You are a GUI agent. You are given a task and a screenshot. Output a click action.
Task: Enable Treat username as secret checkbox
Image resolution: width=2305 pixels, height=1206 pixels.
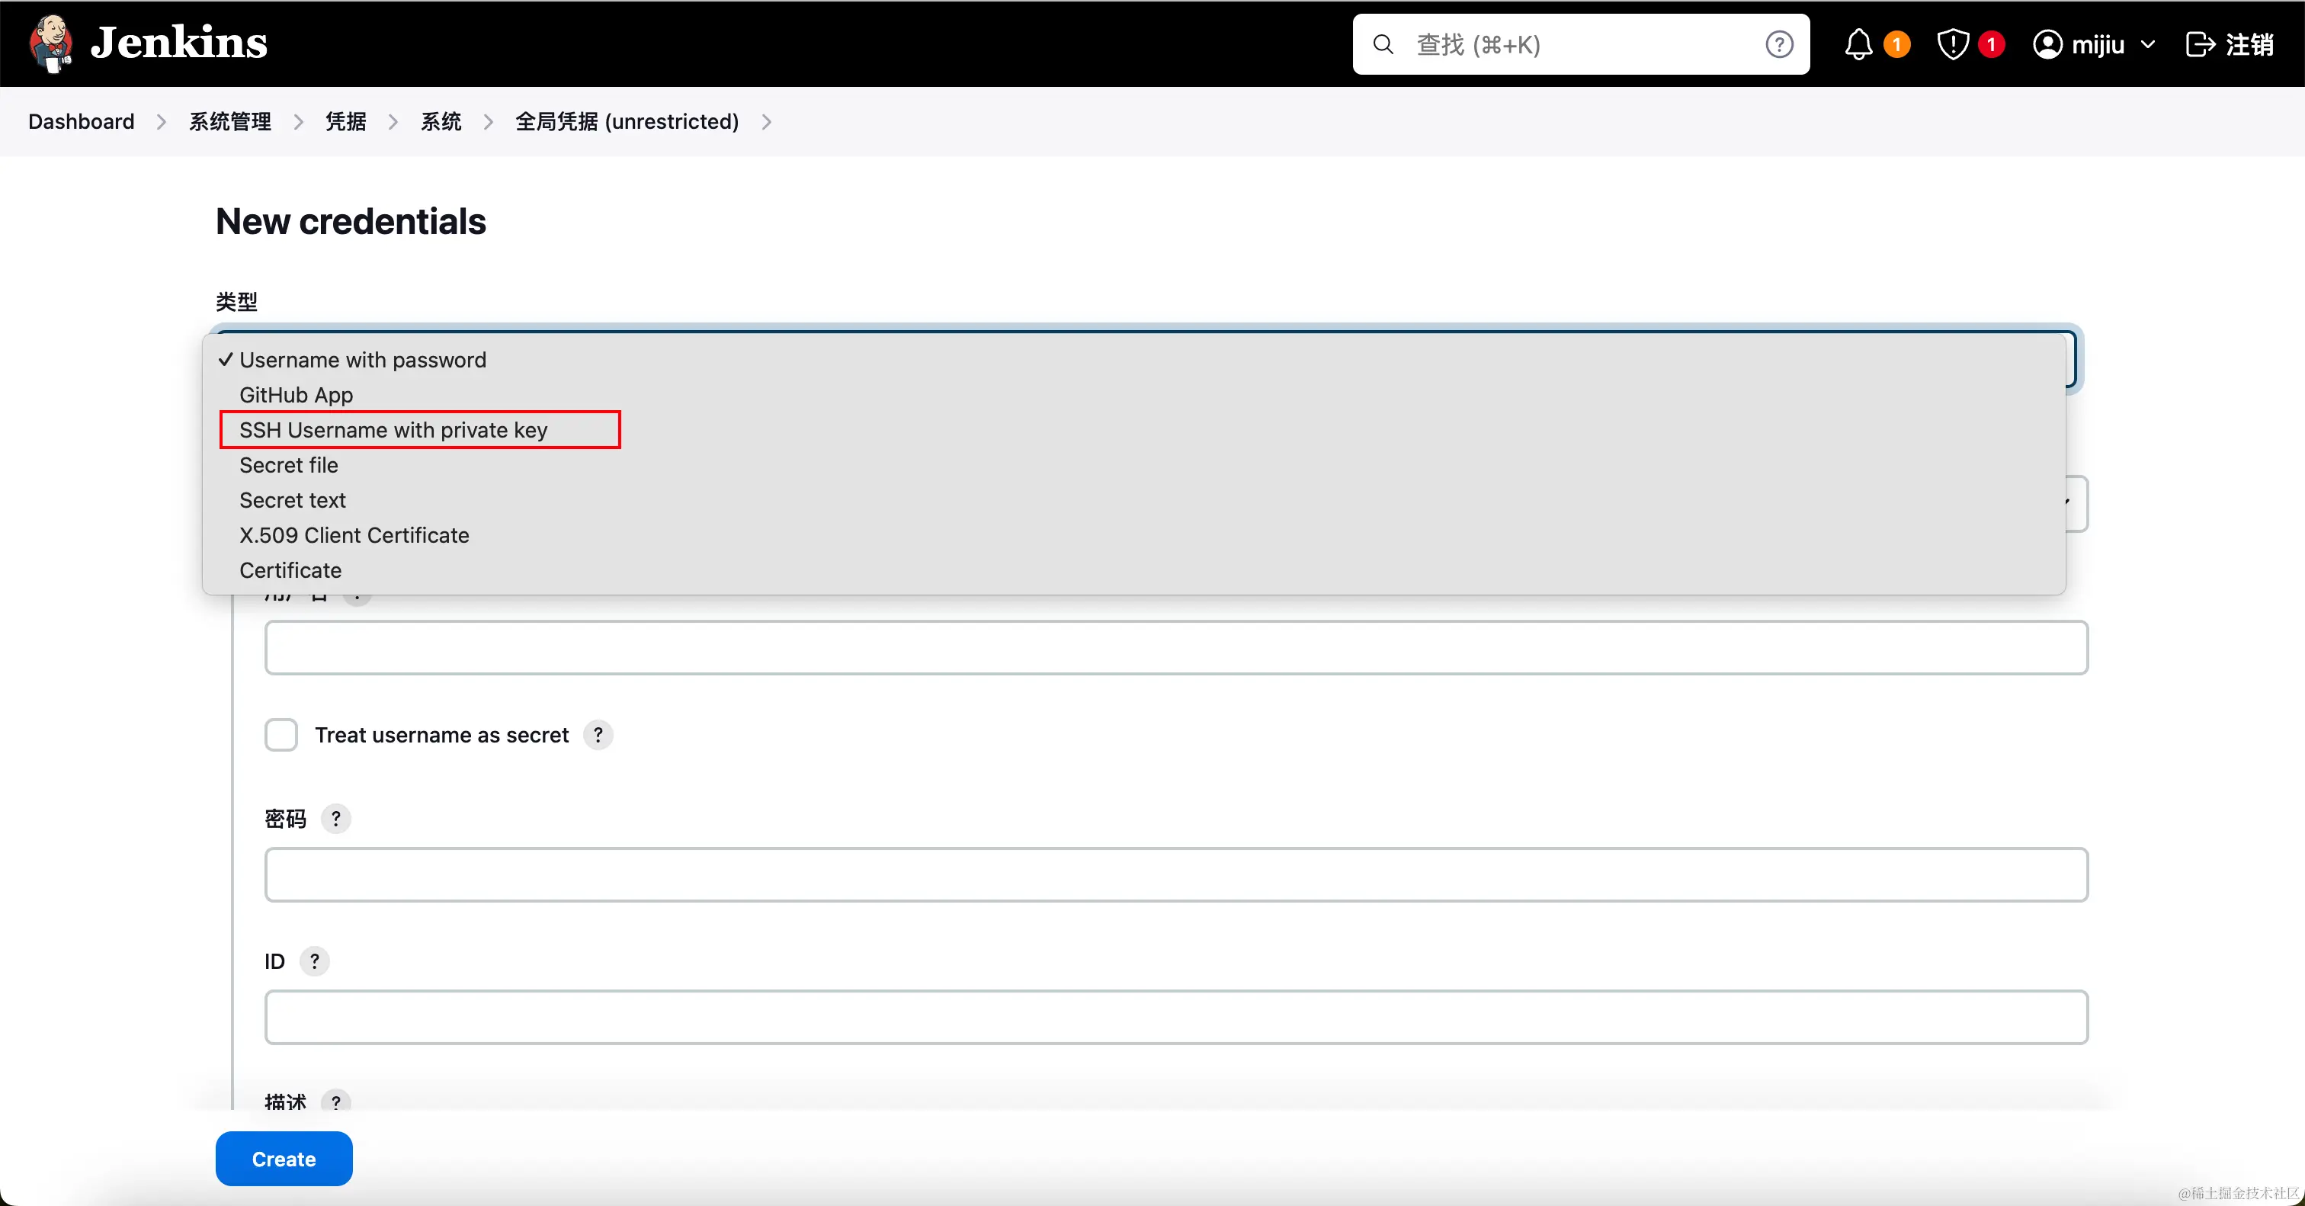pyautogui.click(x=281, y=735)
